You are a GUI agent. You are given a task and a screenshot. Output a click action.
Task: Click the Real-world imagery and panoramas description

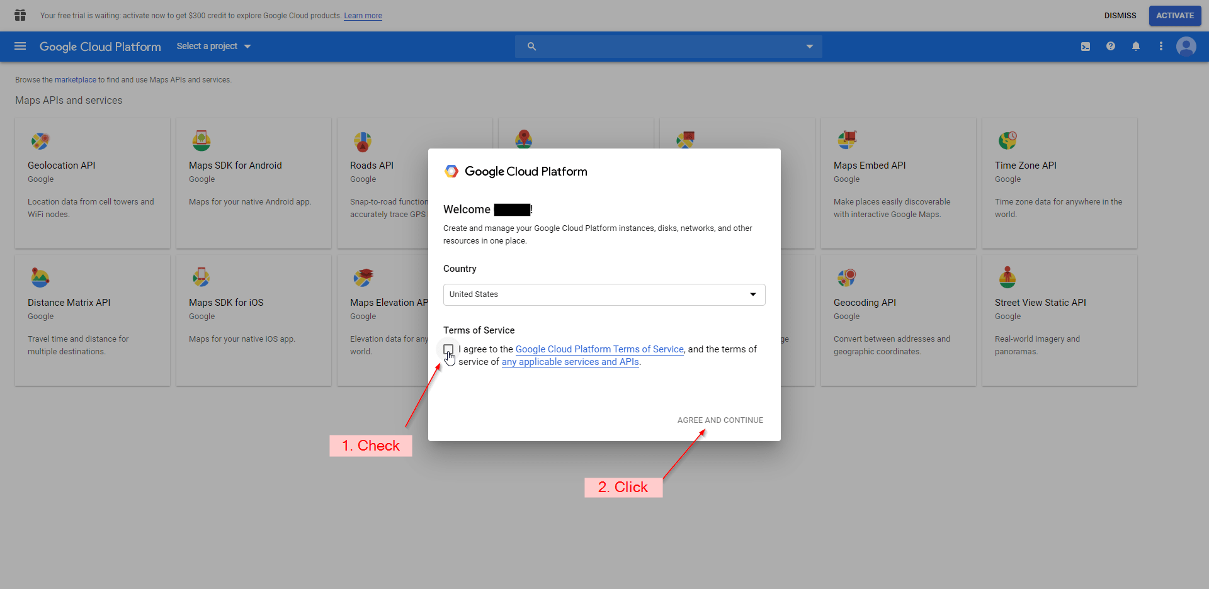pos(1037,345)
